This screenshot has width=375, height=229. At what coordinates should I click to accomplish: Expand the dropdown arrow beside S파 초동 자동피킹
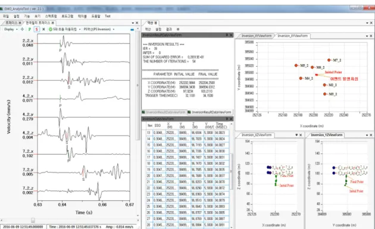tap(80, 29)
